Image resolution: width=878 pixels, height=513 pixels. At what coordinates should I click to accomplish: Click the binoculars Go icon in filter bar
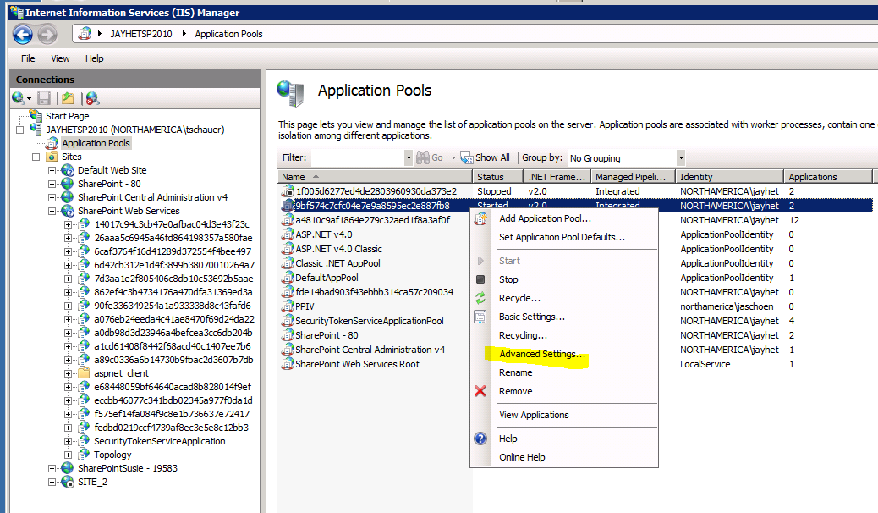pyautogui.click(x=423, y=157)
